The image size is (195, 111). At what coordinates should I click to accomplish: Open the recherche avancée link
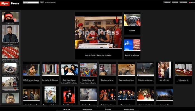pyautogui.click(x=50, y=2)
